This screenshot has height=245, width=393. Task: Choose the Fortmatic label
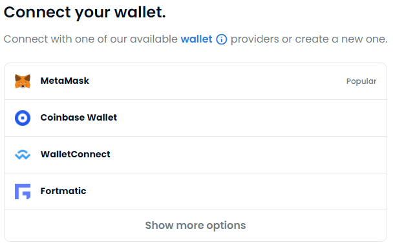[x=63, y=191]
